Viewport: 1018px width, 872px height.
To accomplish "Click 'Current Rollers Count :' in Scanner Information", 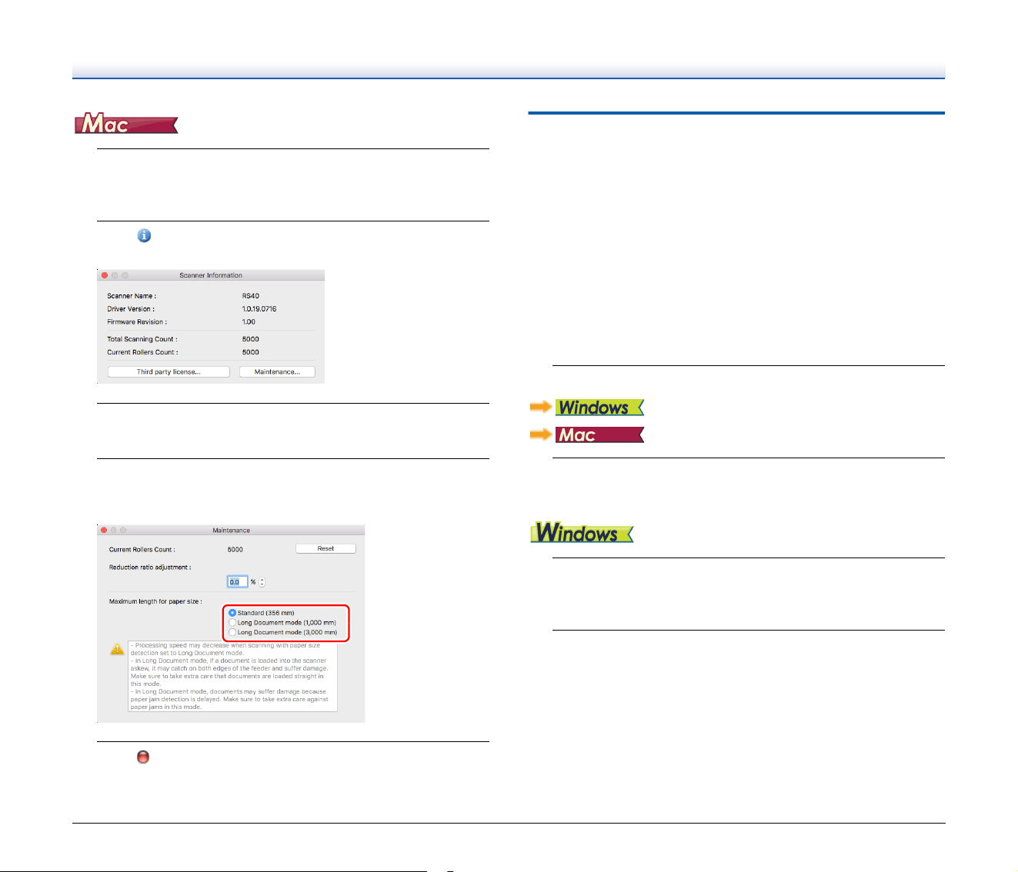I will (142, 352).
